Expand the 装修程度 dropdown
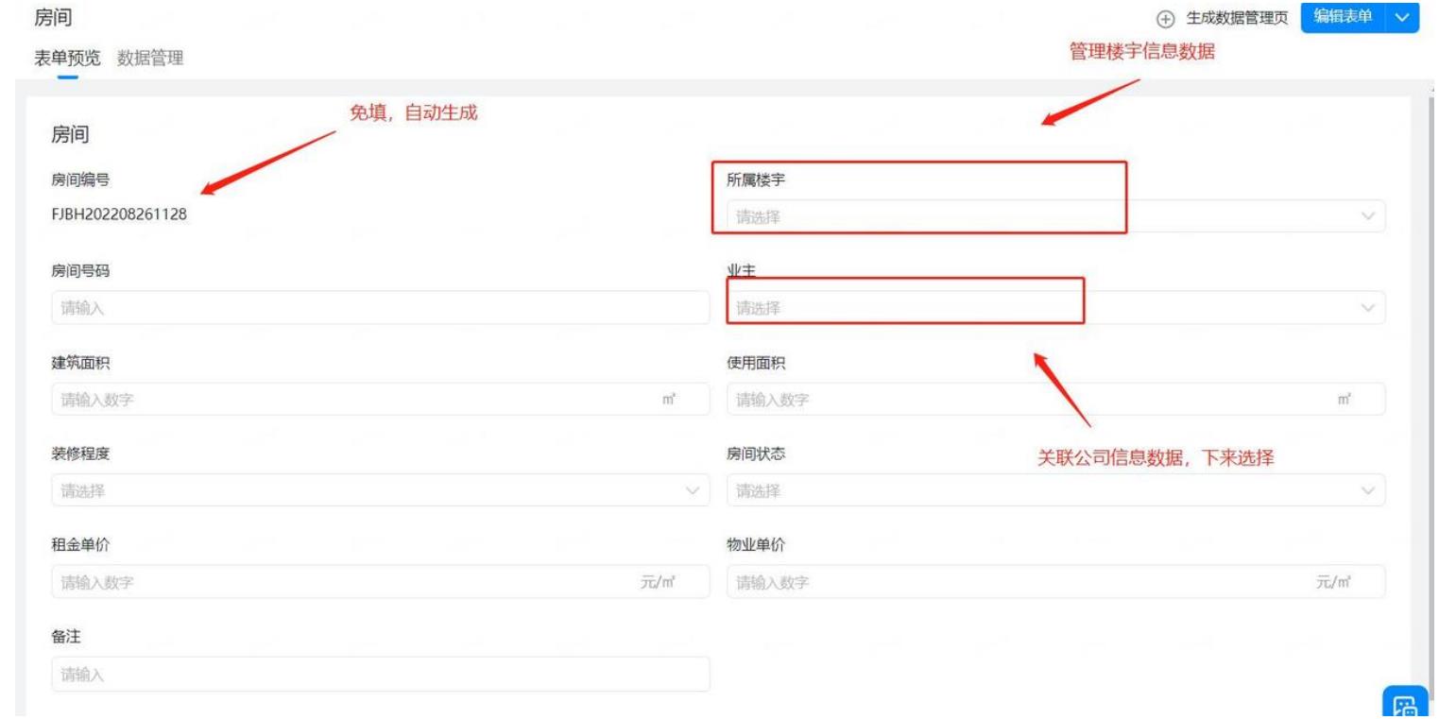This screenshot has width=1439, height=719. pyautogui.click(x=380, y=490)
